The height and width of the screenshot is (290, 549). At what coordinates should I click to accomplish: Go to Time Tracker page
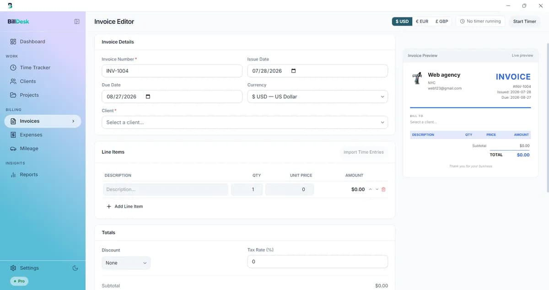pos(43,68)
